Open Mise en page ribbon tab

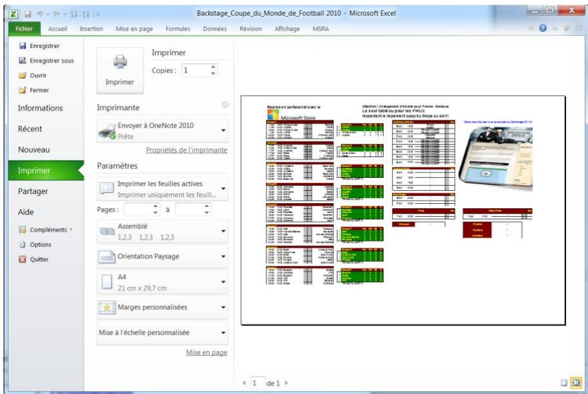pyautogui.click(x=135, y=29)
